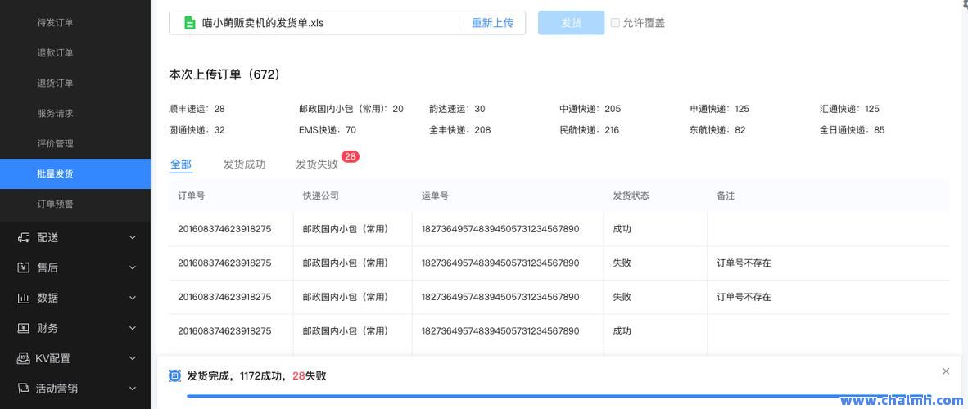Close the 发货完成 notification bar

click(x=946, y=371)
